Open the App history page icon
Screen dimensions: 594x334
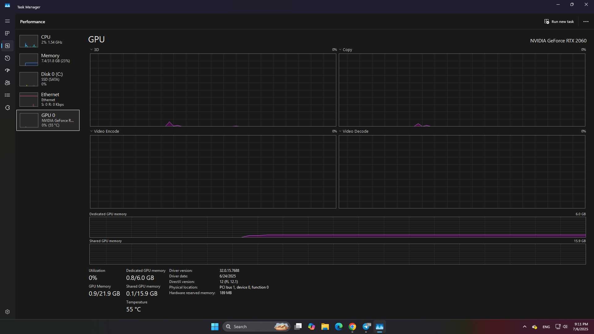point(7,58)
